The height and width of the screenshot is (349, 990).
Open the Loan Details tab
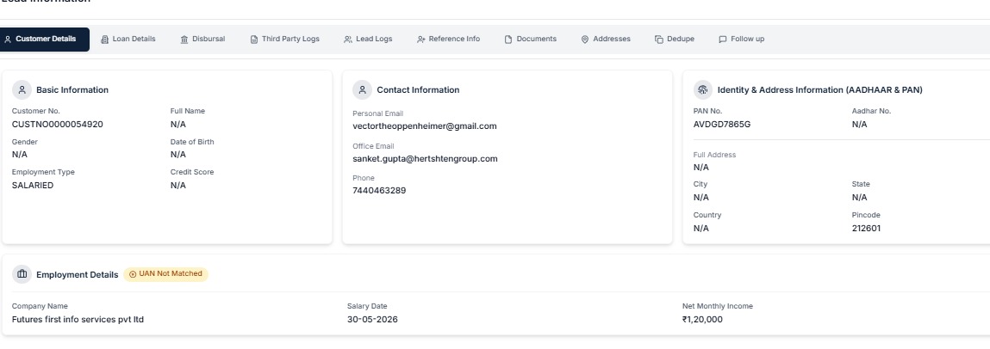coord(128,39)
